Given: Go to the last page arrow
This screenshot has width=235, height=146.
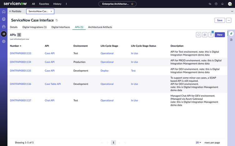Looking at the screenshot, I should [125, 143].
